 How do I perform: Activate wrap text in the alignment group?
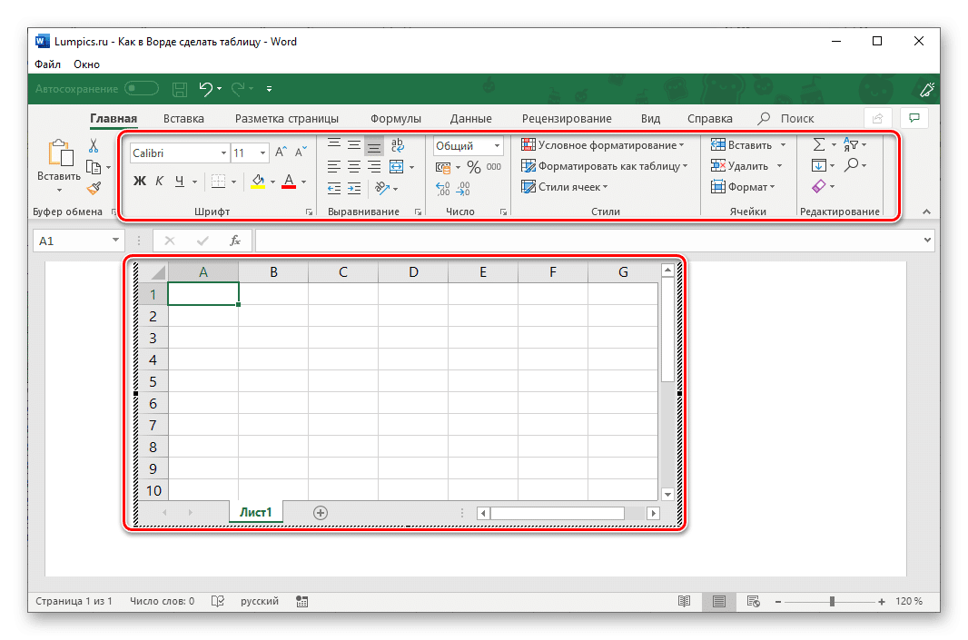click(x=397, y=145)
